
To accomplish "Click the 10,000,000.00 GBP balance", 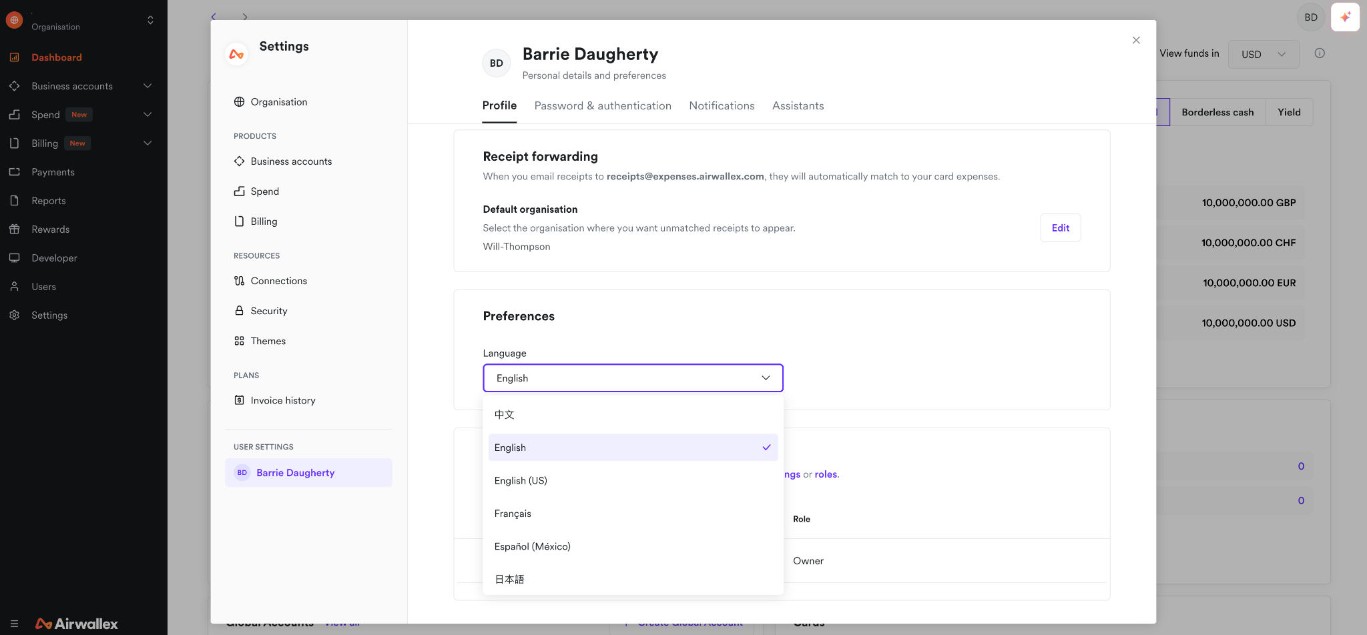I will (x=1248, y=203).
